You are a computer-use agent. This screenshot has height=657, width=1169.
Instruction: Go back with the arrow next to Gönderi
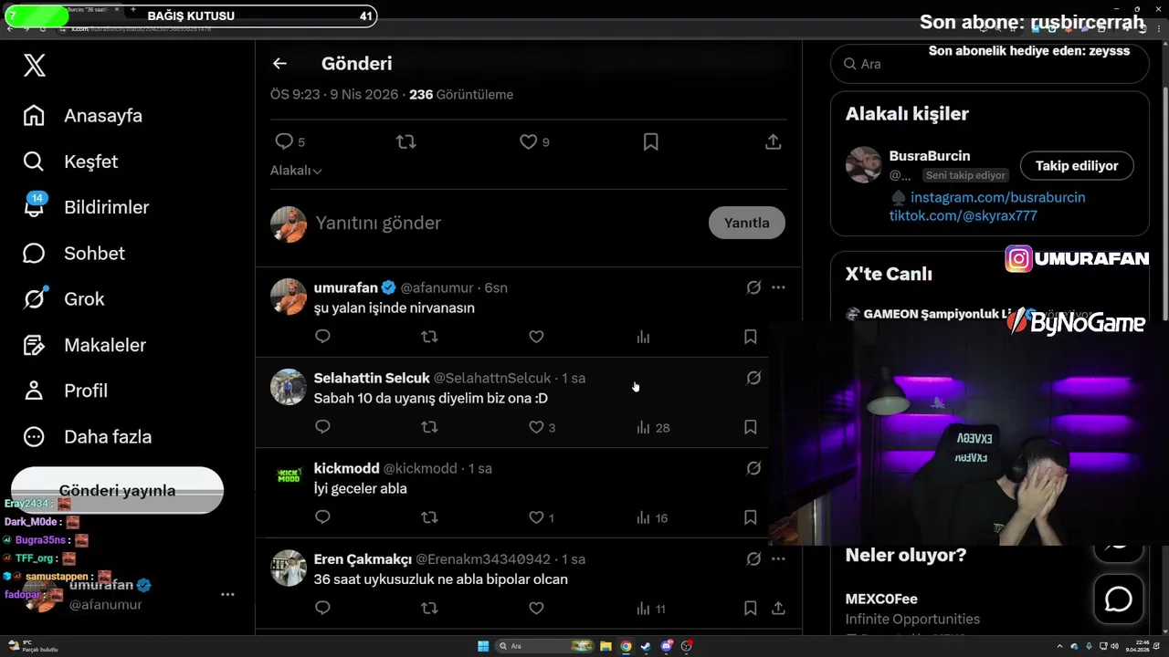(279, 63)
